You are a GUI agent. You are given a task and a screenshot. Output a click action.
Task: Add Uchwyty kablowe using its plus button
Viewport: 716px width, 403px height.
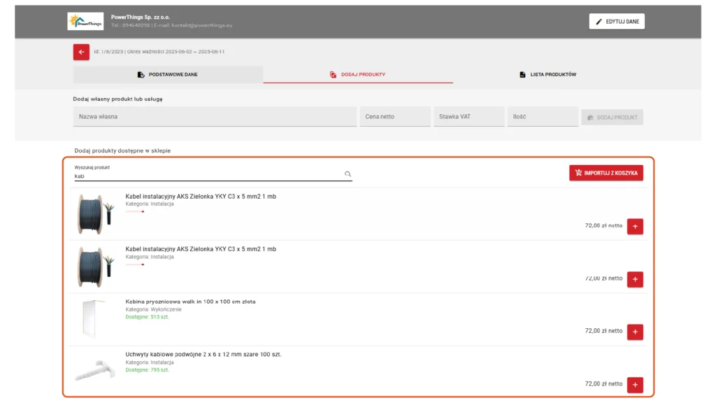[x=635, y=384]
